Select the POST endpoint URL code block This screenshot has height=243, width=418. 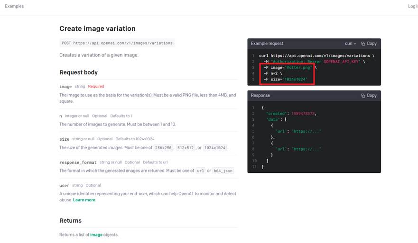coord(117,43)
